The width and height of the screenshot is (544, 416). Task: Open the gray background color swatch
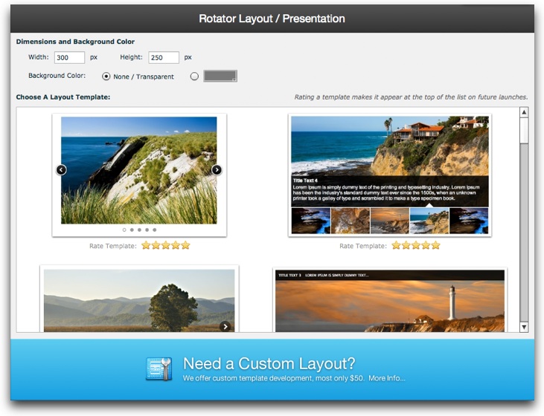(x=220, y=76)
